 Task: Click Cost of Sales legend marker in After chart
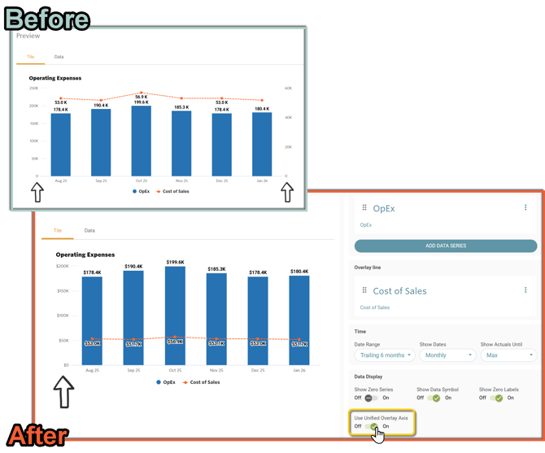(x=185, y=381)
